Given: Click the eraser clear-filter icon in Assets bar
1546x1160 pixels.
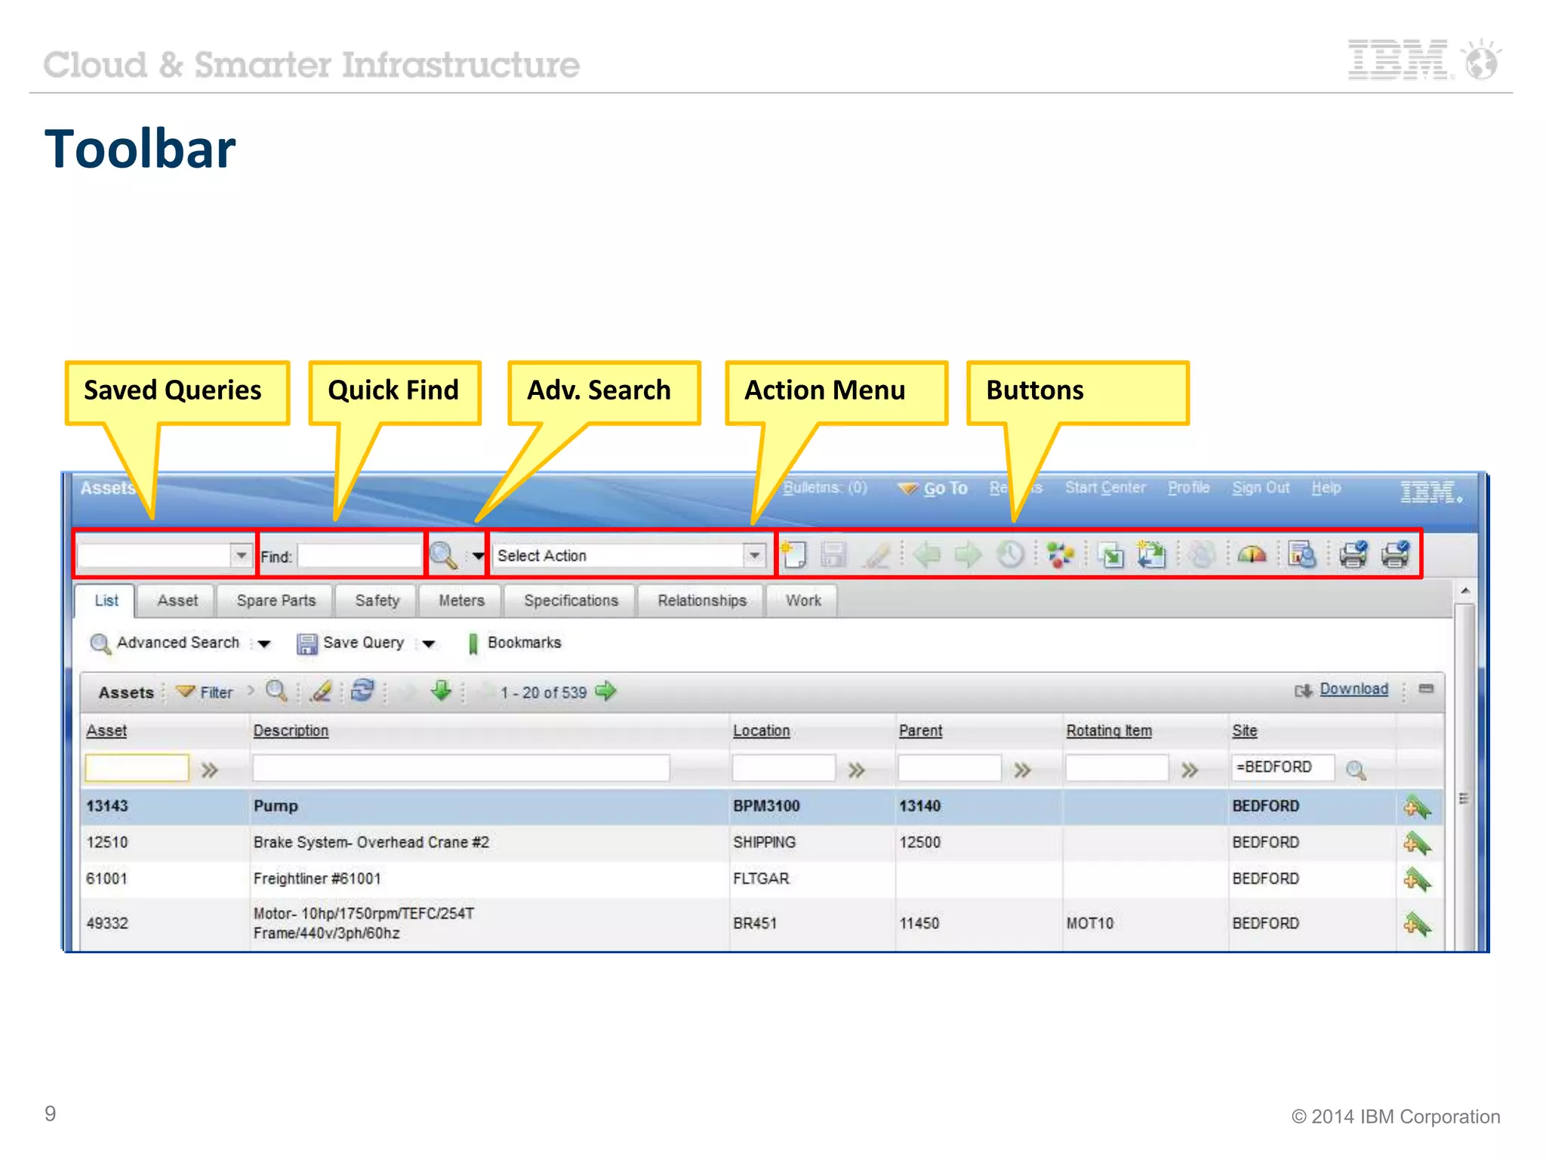Looking at the screenshot, I should [322, 691].
